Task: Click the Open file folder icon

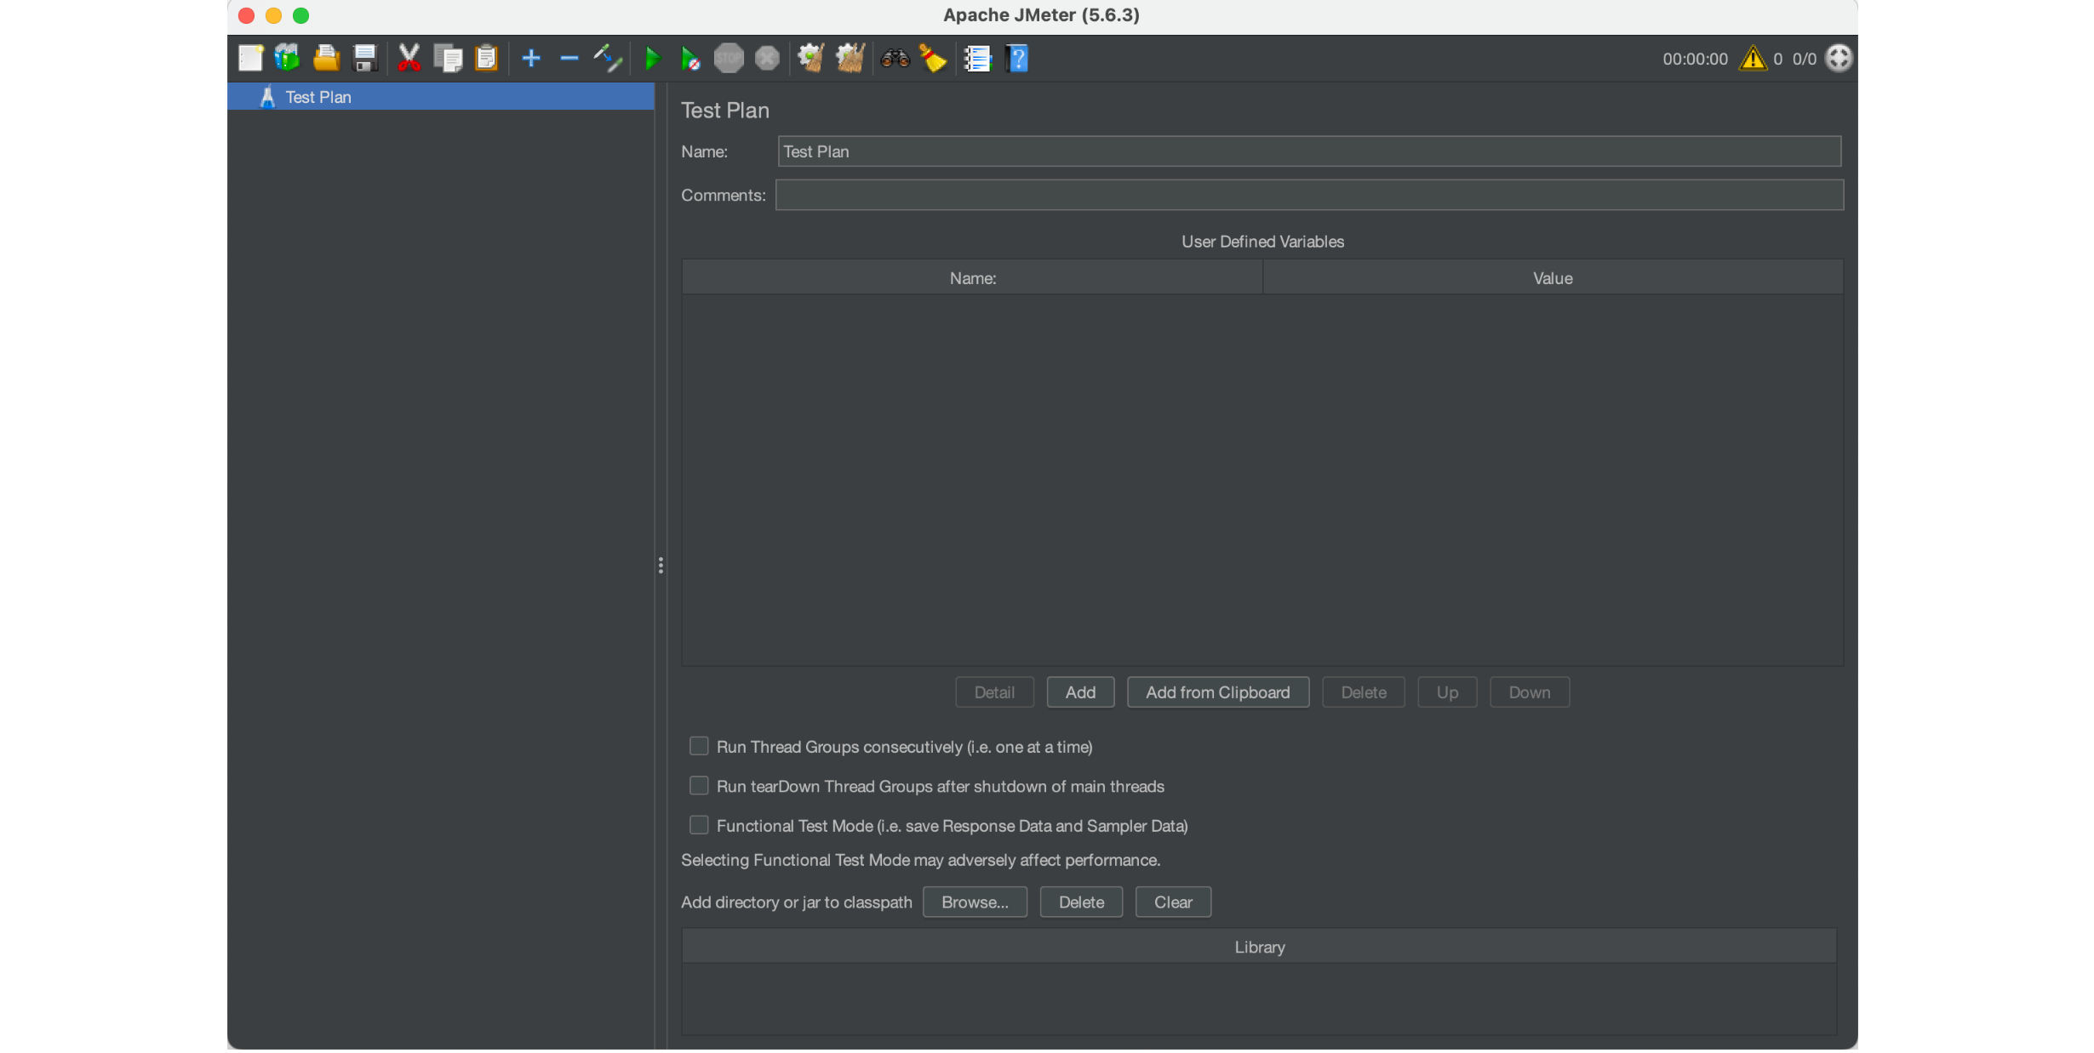Action: (x=326, y=58)
